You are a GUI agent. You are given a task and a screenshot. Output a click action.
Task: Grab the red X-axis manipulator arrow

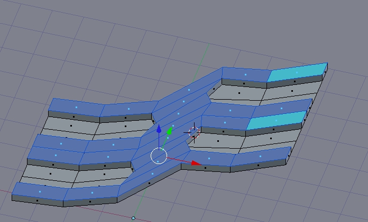196,163
